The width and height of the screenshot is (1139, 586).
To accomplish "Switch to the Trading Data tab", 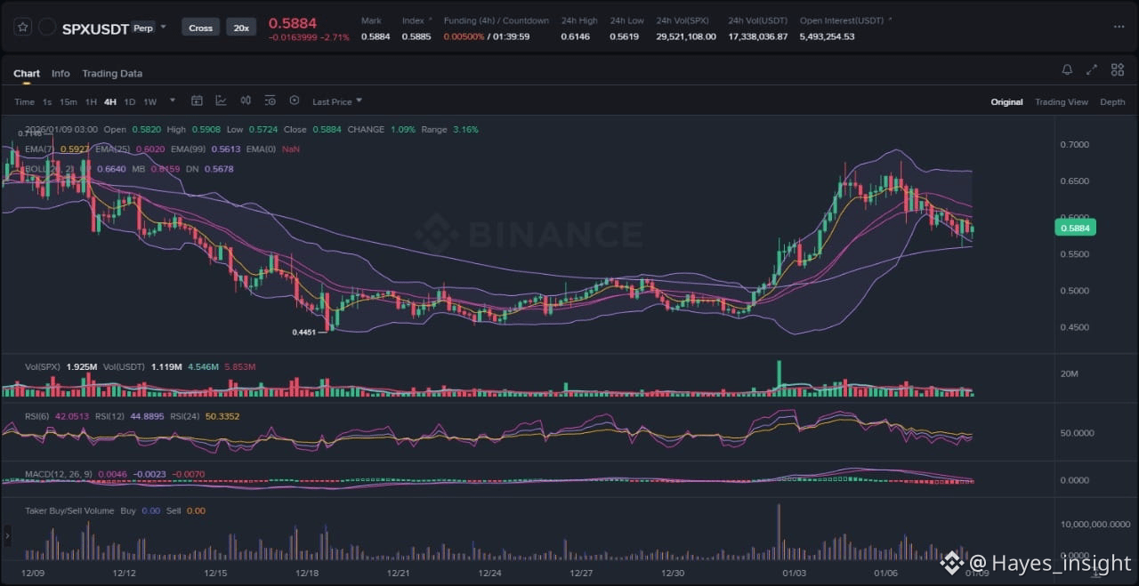I will click(x=112, y=74).
